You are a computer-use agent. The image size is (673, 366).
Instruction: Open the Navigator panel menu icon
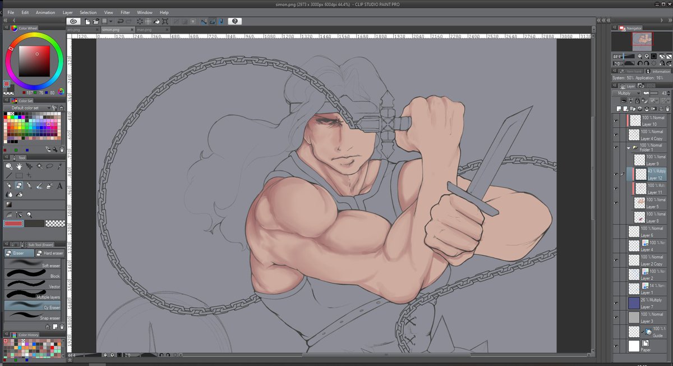(x=615, y=28)
